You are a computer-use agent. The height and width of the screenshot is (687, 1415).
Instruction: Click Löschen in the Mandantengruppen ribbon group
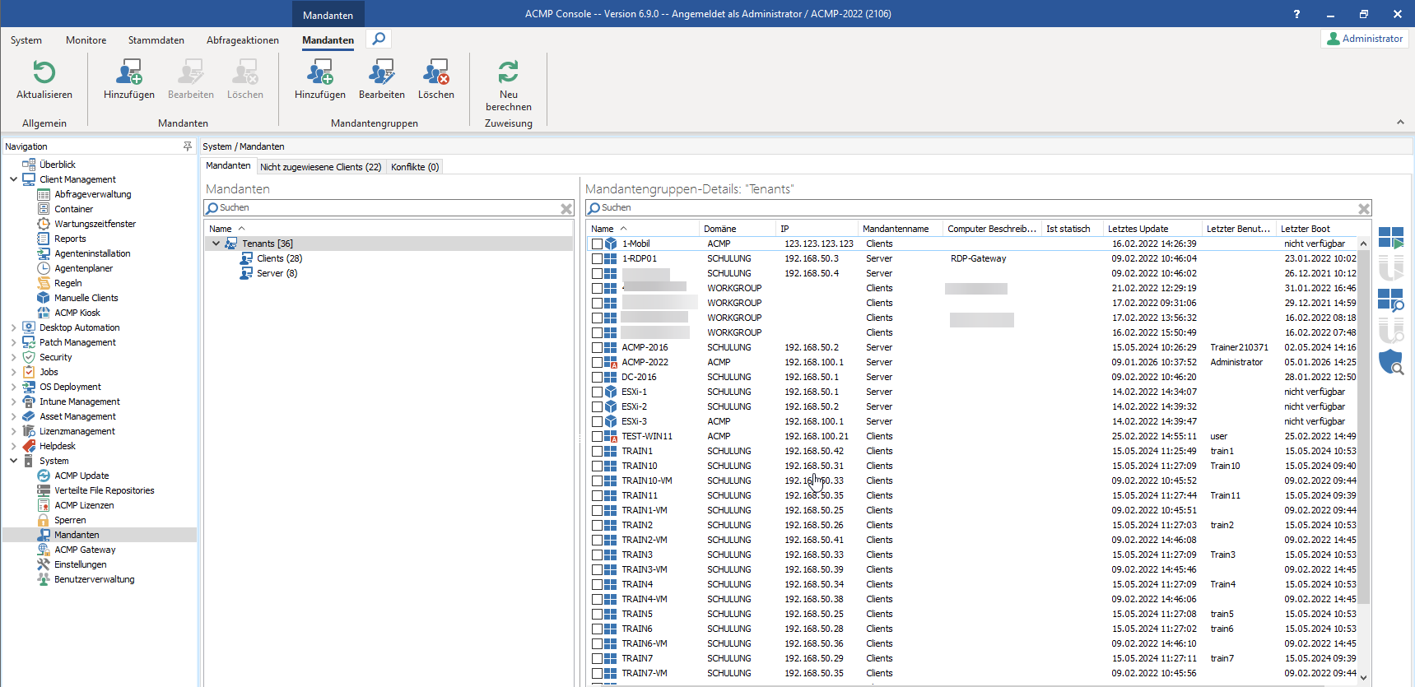[435, 80]
